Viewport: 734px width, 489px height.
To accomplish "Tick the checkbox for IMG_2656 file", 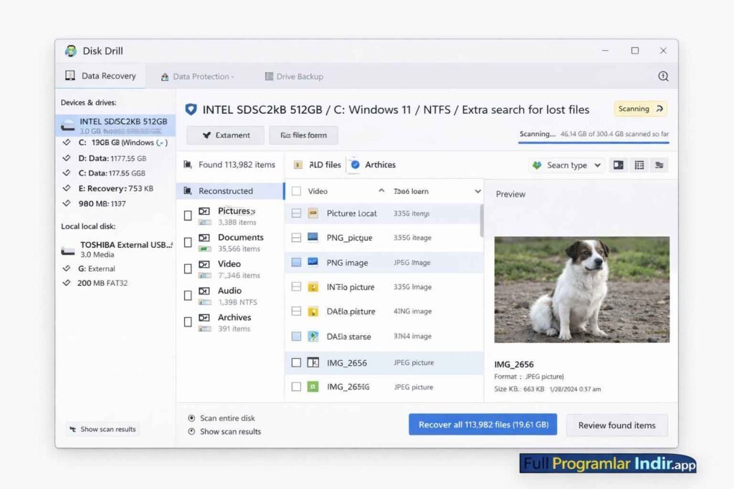I will [296, 363].
